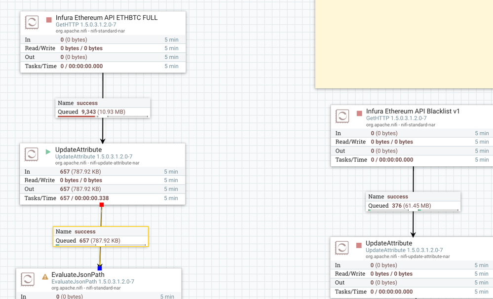Select the success connection queued 376 flowfiles
The width and height of the screenshot is (493, 299).
413,202
